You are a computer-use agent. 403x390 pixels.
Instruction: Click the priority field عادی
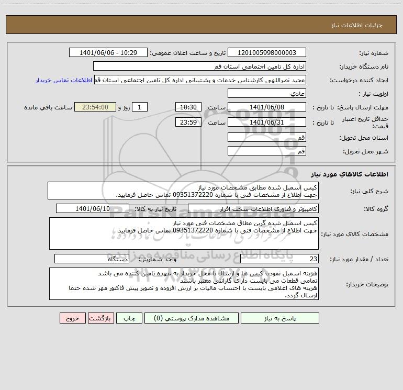267,93
